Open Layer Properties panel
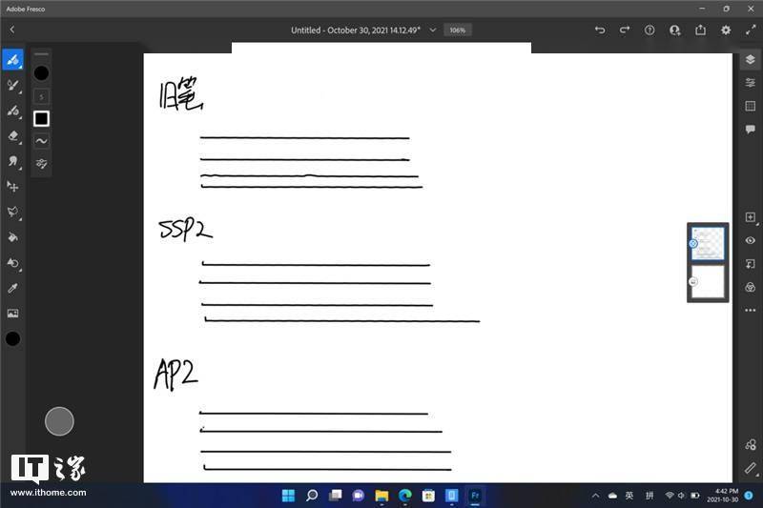Image resolution: width=763 pixels, height=508 pixels. (x=750, y=83)
